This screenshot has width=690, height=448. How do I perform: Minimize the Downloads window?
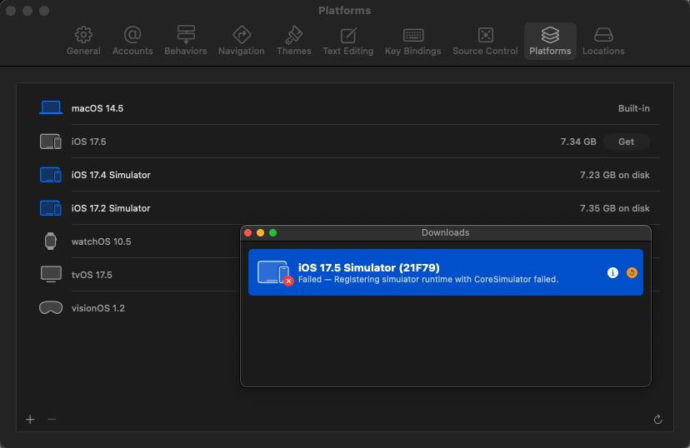tap(261, 232)
